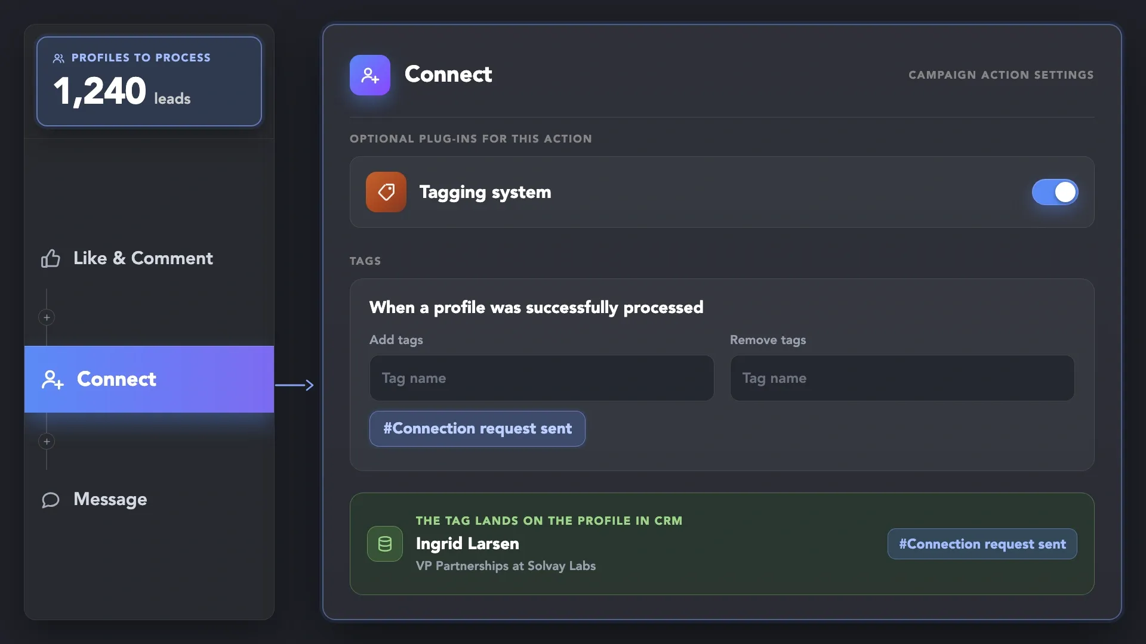
Task: Click the Campaign Action Settings label
Action: pyautogui.click(x=1001, y=75)
